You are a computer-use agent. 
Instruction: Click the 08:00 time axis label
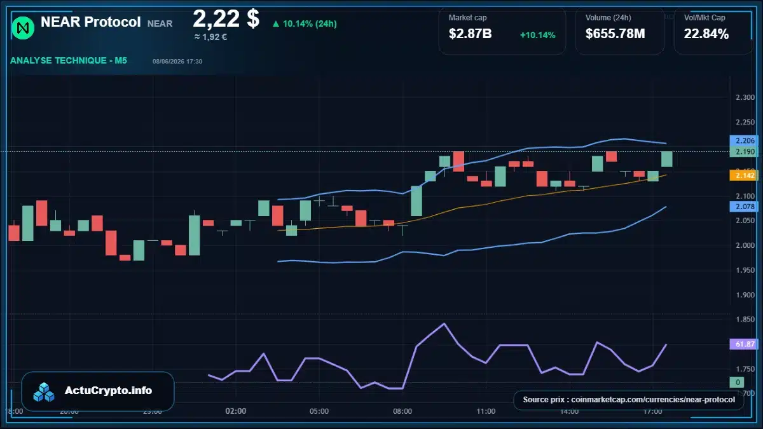click(x=402, y=411)
